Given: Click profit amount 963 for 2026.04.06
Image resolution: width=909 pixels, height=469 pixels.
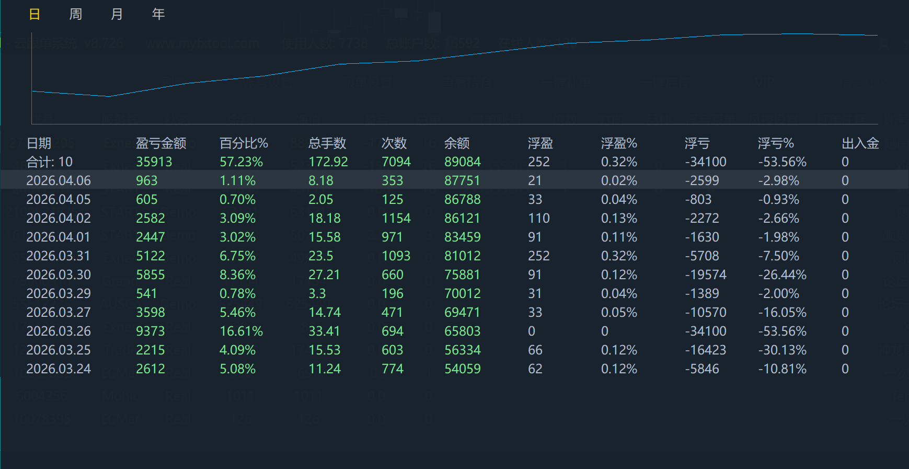Looking at the screenshot, I should [x=147, y=181].
